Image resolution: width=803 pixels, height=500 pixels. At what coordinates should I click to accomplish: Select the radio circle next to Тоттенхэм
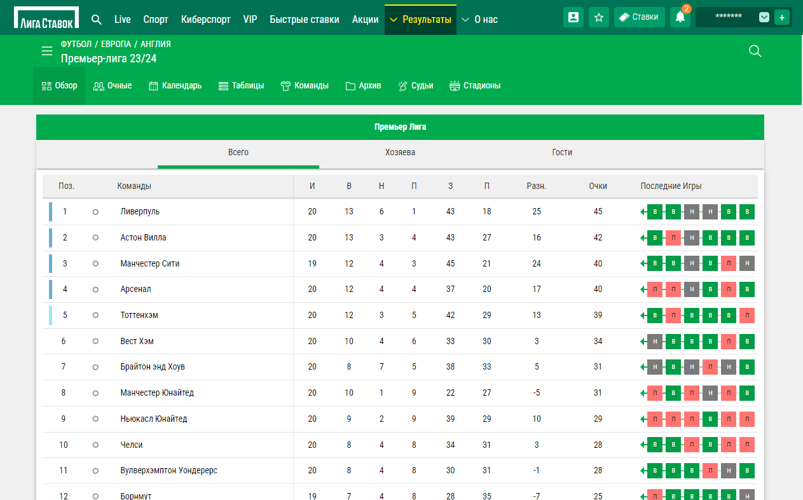click(95, 315)
